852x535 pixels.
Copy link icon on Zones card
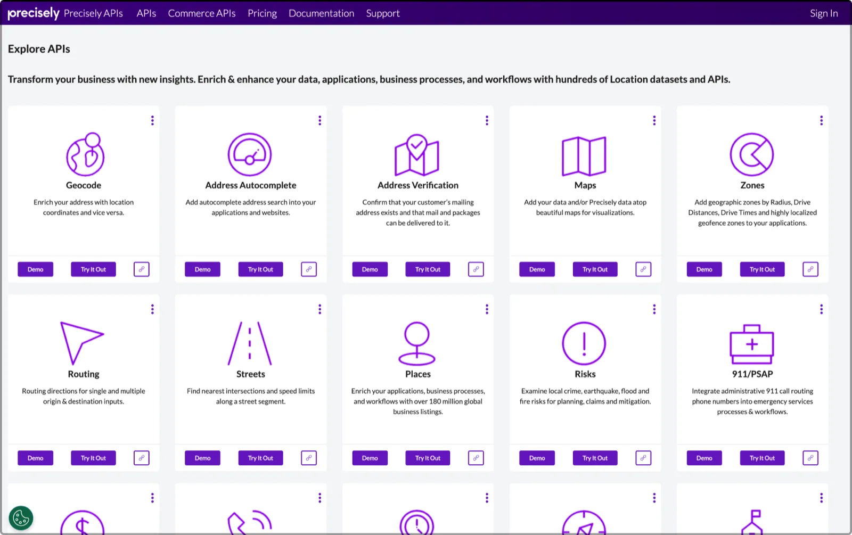(810, 269)
